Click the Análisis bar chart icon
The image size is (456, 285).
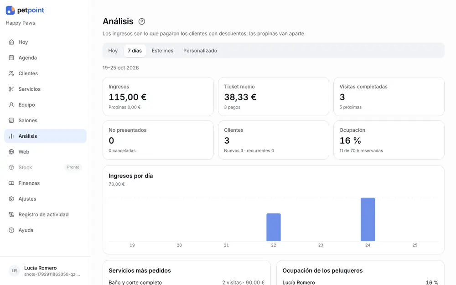[x=11, y=136]
